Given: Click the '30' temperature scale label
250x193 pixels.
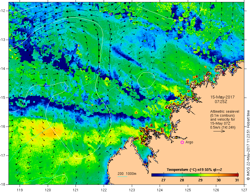Looking at the screenshot, I should point(218,180).
